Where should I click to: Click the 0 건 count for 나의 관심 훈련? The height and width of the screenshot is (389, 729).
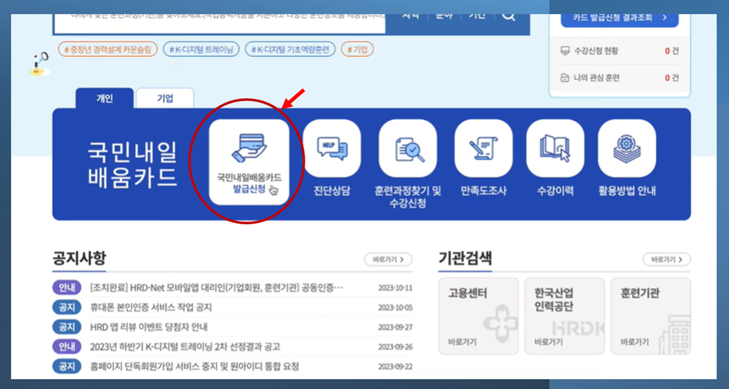pyautogui.click(x=671, y=78)
